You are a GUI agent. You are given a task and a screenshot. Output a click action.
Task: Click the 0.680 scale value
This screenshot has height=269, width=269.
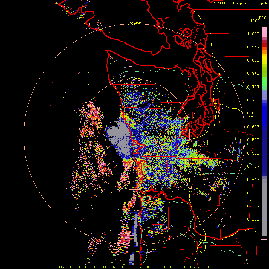click(x=253, y=113)
